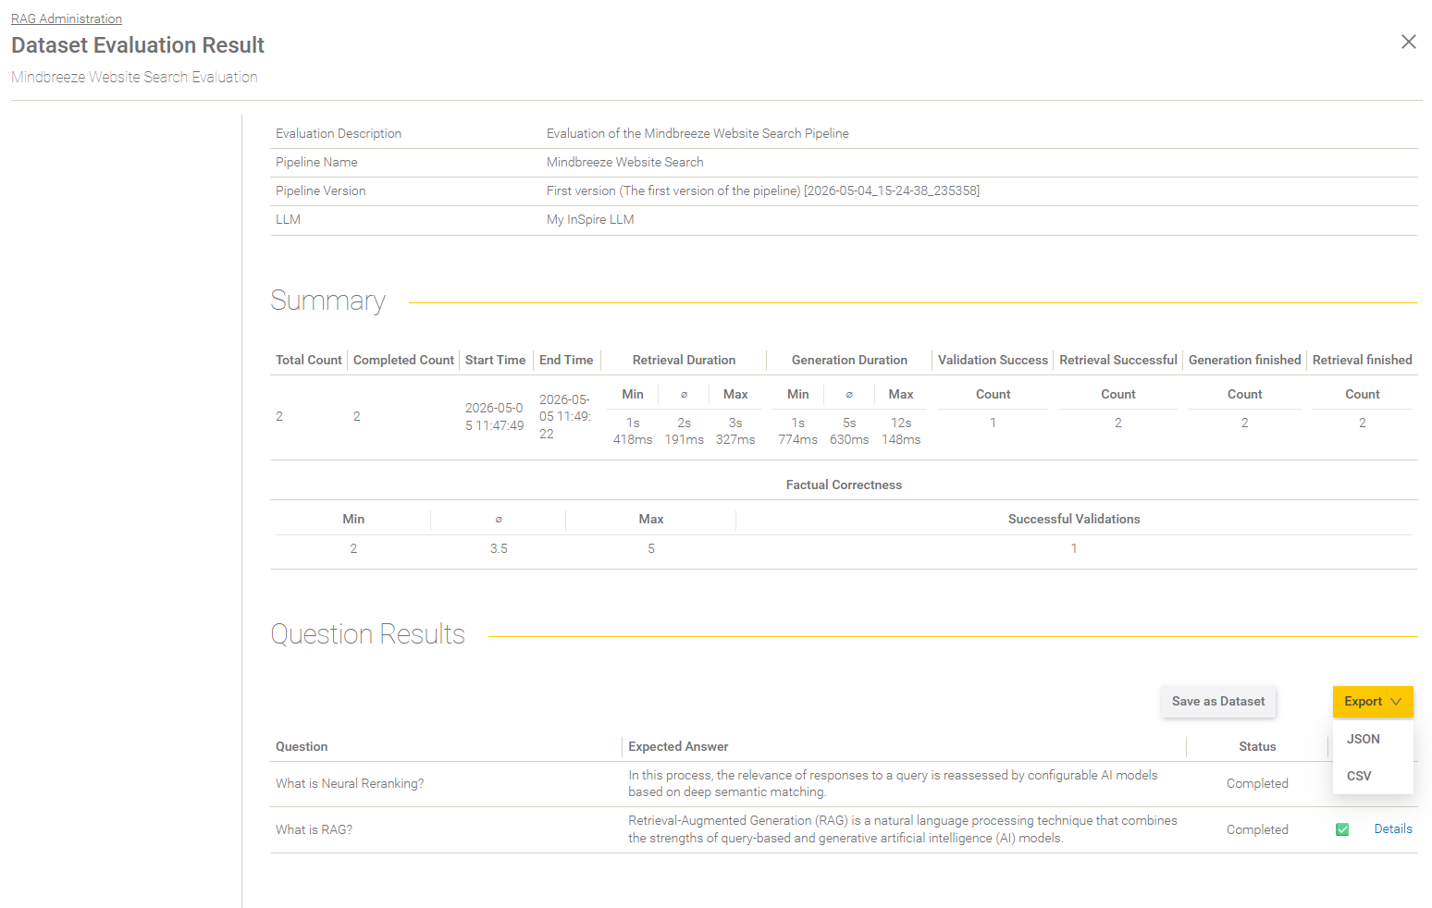Click the Start Time column header
The width and height of the screenshot is (1432, 908).
(x=495, y=360)
